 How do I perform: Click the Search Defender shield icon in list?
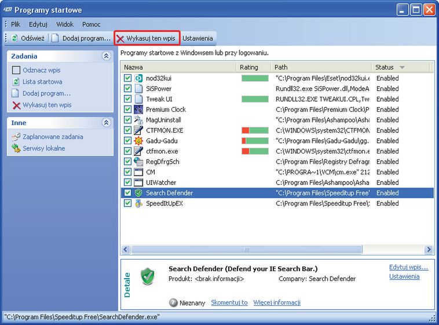tap(138, 193)
